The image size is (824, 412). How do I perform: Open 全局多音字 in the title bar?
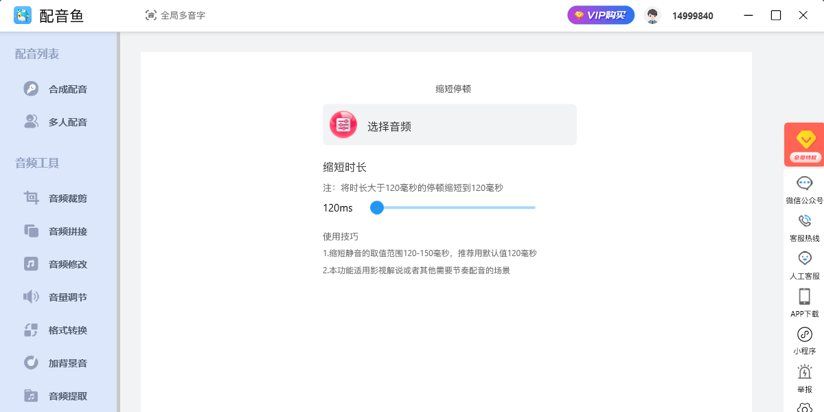[x=175, y=15]
